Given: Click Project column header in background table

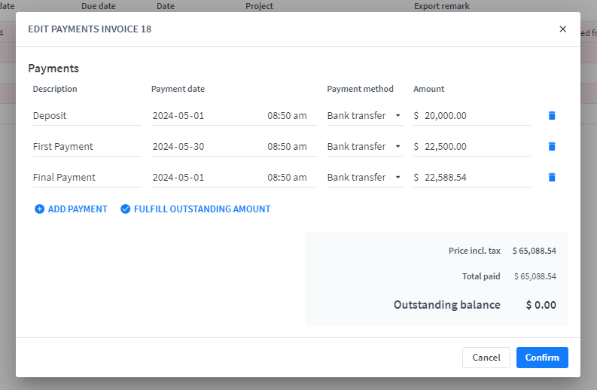Looking at the screenshot, I should point(259,6).
